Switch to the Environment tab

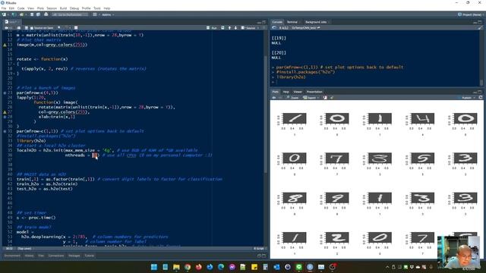12,256
